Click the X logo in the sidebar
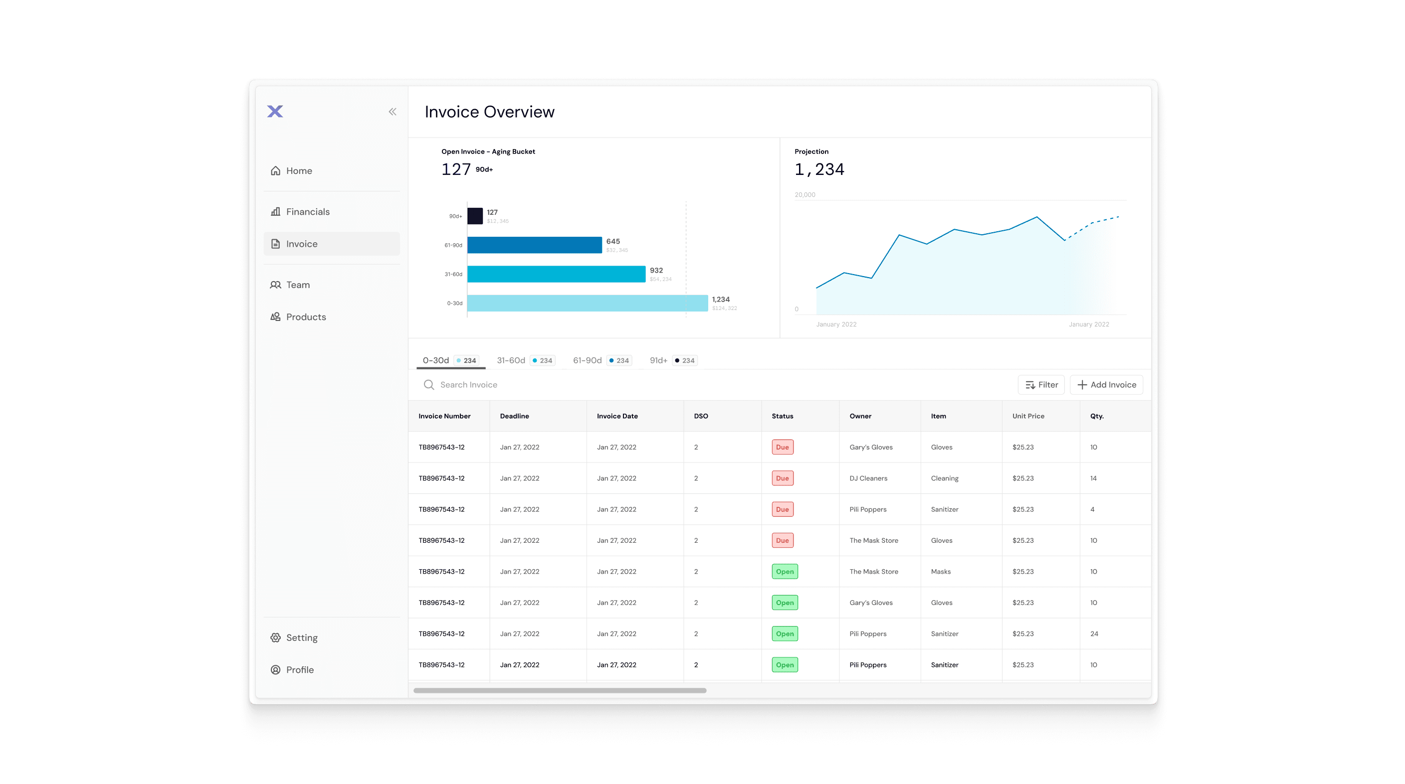The image size is (1405, 784). tap(275, 111)
